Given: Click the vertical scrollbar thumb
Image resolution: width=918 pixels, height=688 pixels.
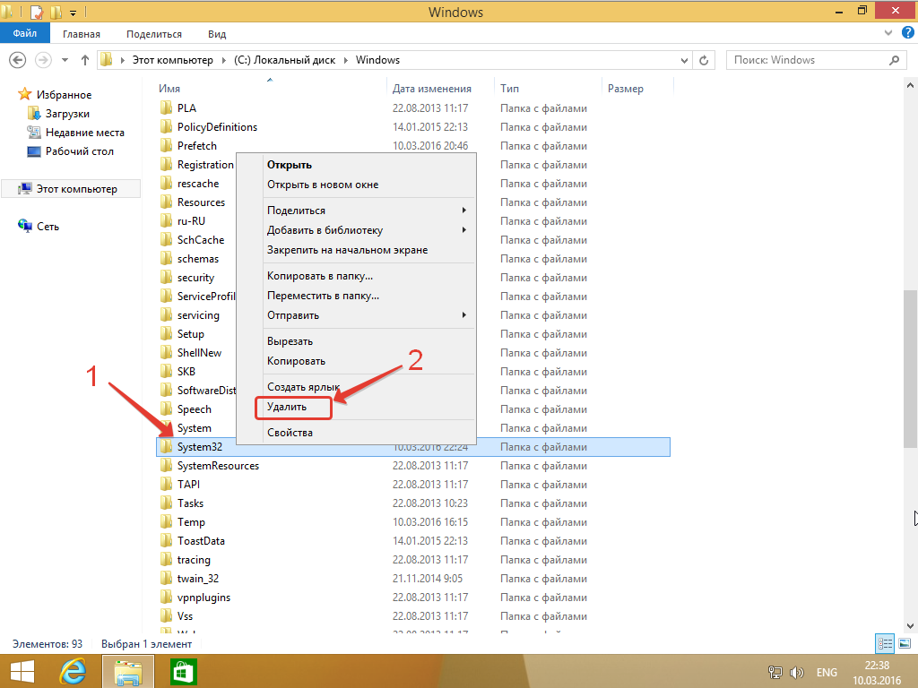Looking at the screenshot, I should [x=910, y=368].
